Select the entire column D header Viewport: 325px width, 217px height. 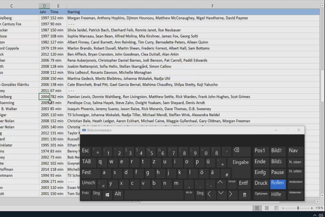(44, 6)
